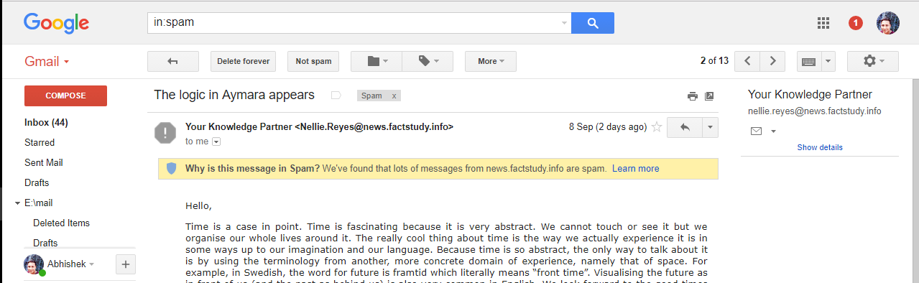Screen dimensions: 919x283
Task: Click the nellie.reyes@news.factstudy.info address in contact panel
Action: [x=815, y=111]
